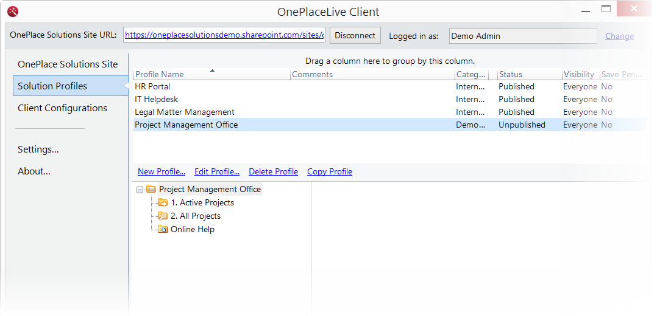Select the 2. All Projects tree label
Viewport: 657px width, 316px height.
click(196, 216)
